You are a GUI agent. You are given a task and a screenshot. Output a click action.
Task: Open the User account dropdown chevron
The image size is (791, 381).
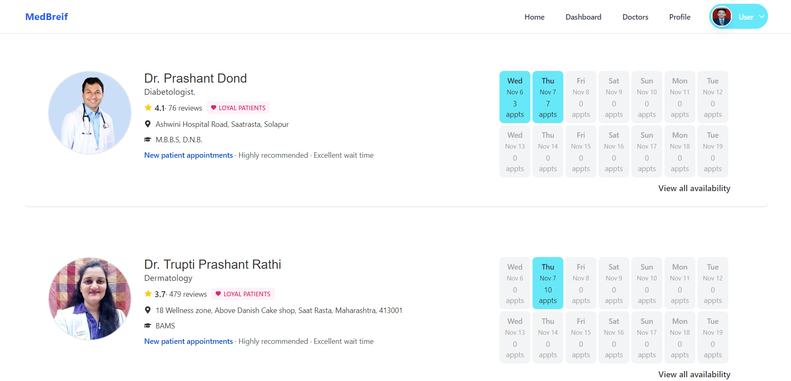click(x=761, y=17)
